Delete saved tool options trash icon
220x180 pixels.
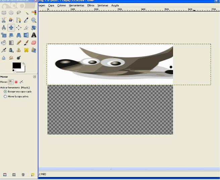pyautogui.click(x=23, y=175)
